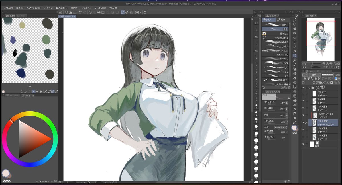The image size is (342, 185).
Task: Click the main drawing color swatch bottom-left
Action: [5, 173]
